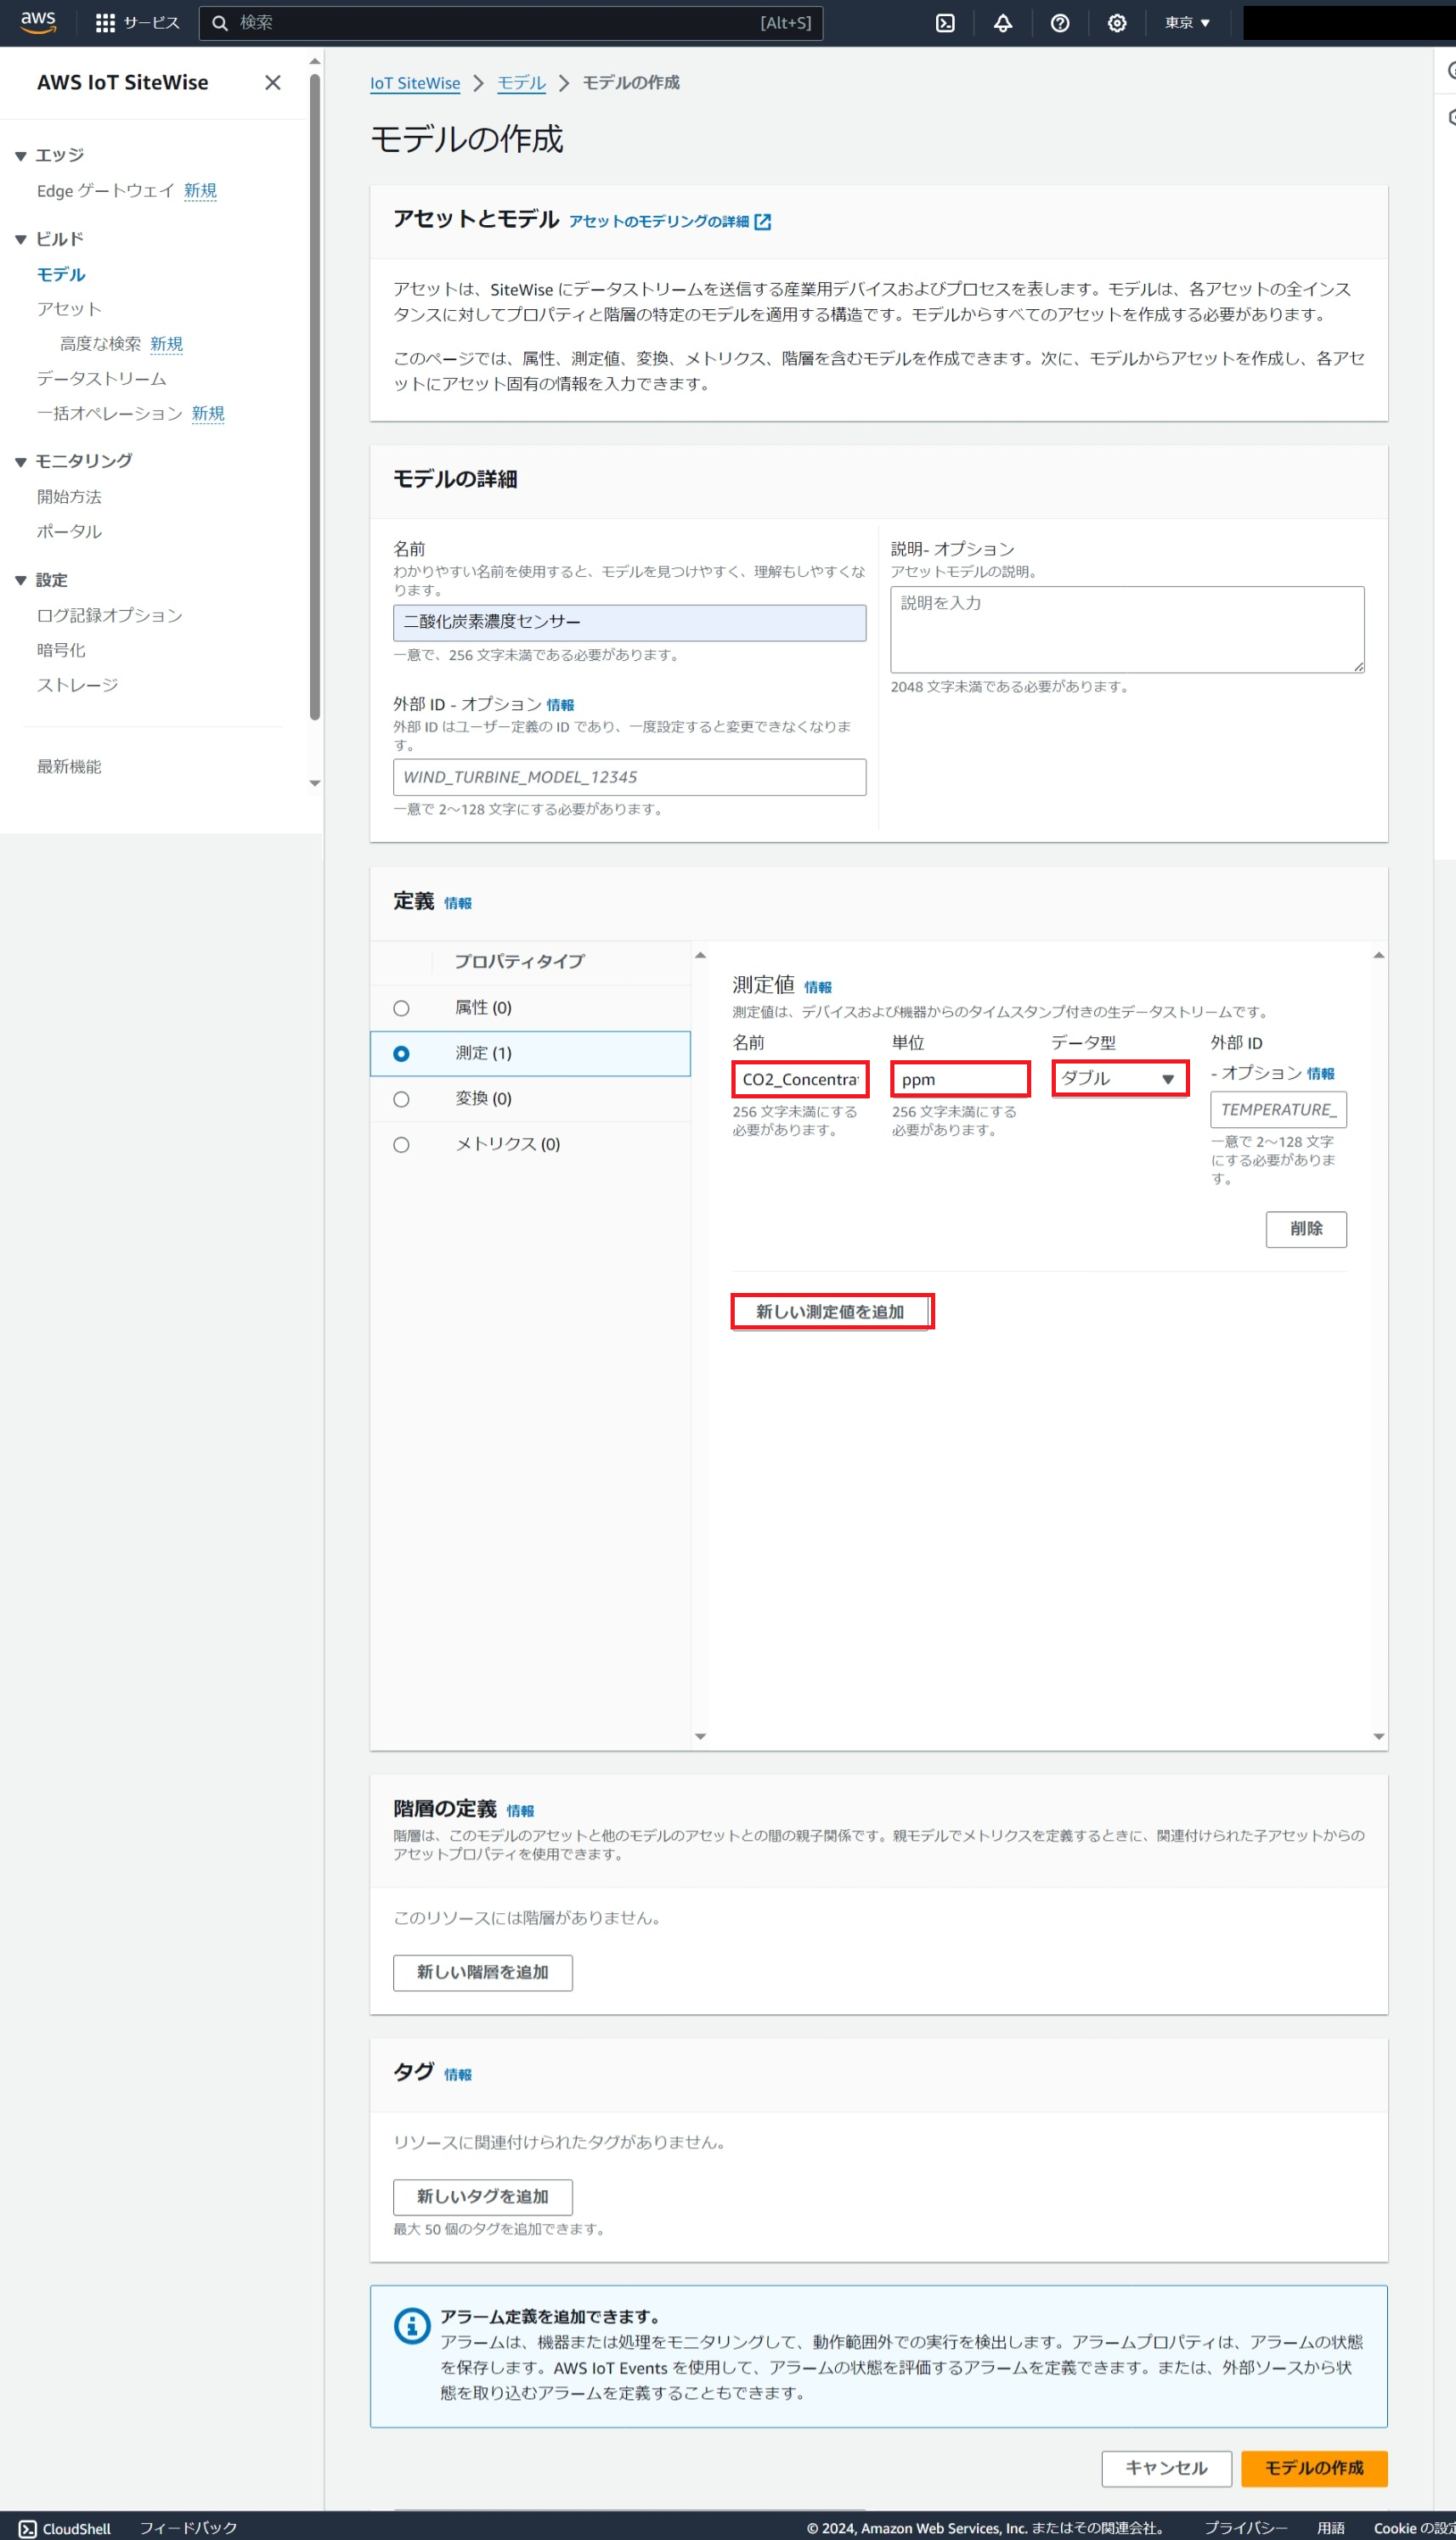Click 情報 link next to 測定値 heading

(x=818, y=988)
